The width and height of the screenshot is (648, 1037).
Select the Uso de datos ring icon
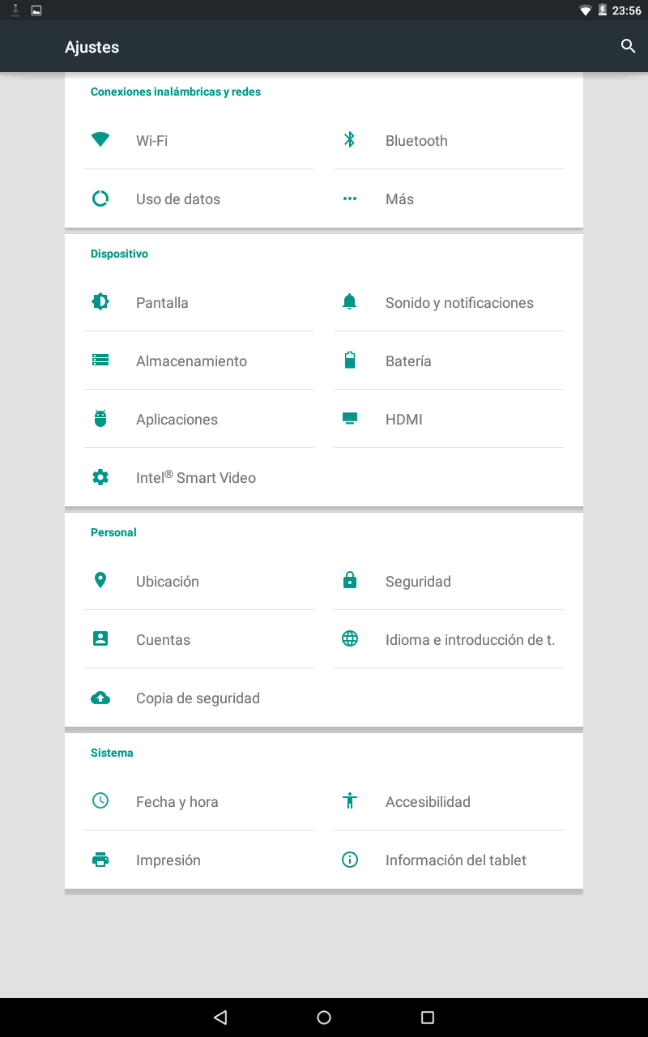click(100, 198)
